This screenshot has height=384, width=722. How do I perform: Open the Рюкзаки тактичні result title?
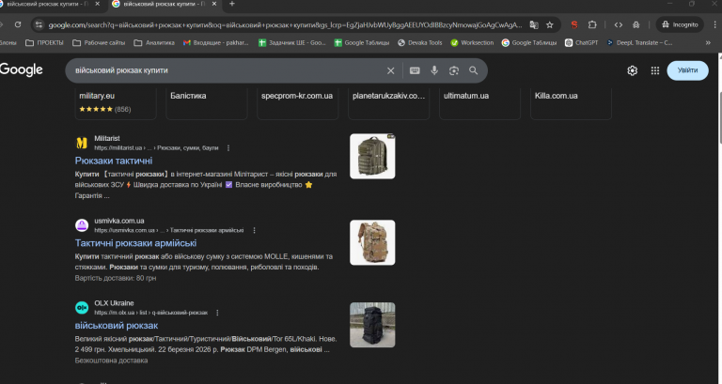[114, 161]
